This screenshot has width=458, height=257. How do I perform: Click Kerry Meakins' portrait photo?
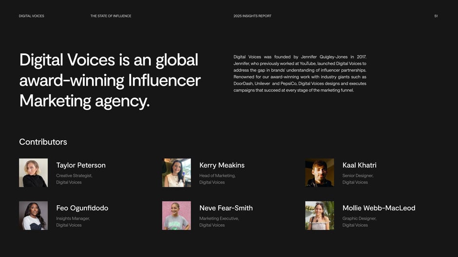click(176, 173)
